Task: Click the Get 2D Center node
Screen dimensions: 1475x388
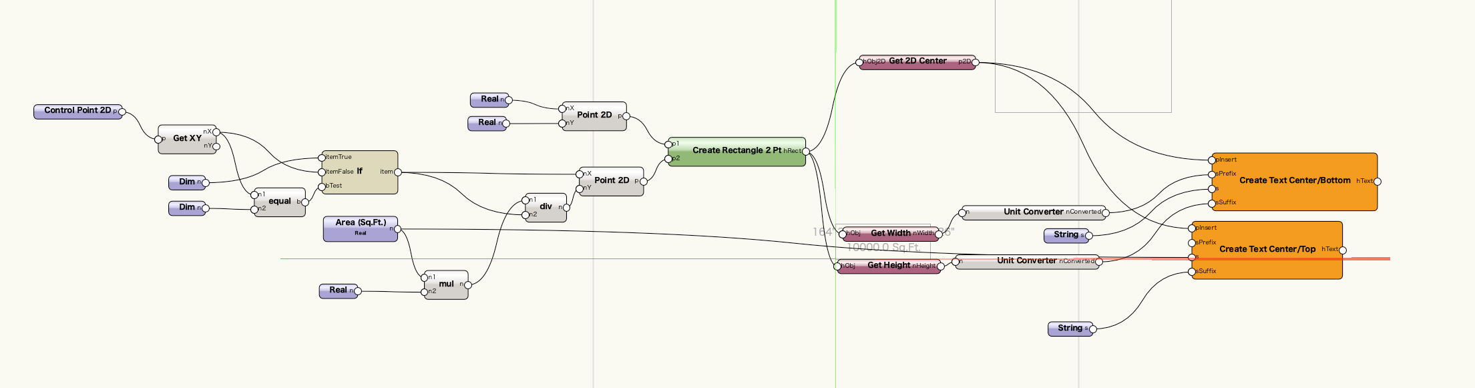Action: pyautogui.click(x=917, y=61)
